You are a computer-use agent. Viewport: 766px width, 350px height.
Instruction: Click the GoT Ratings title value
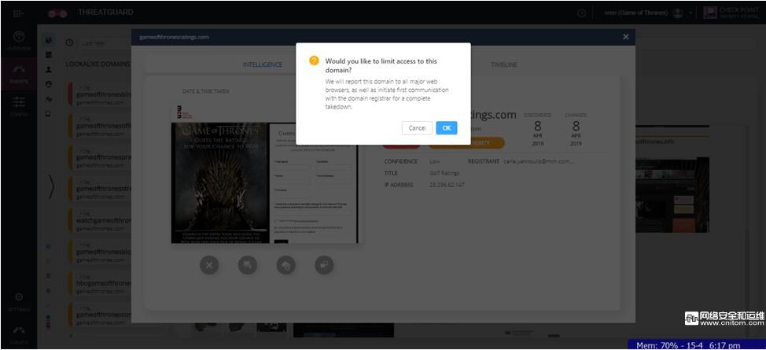click(444, 173)
